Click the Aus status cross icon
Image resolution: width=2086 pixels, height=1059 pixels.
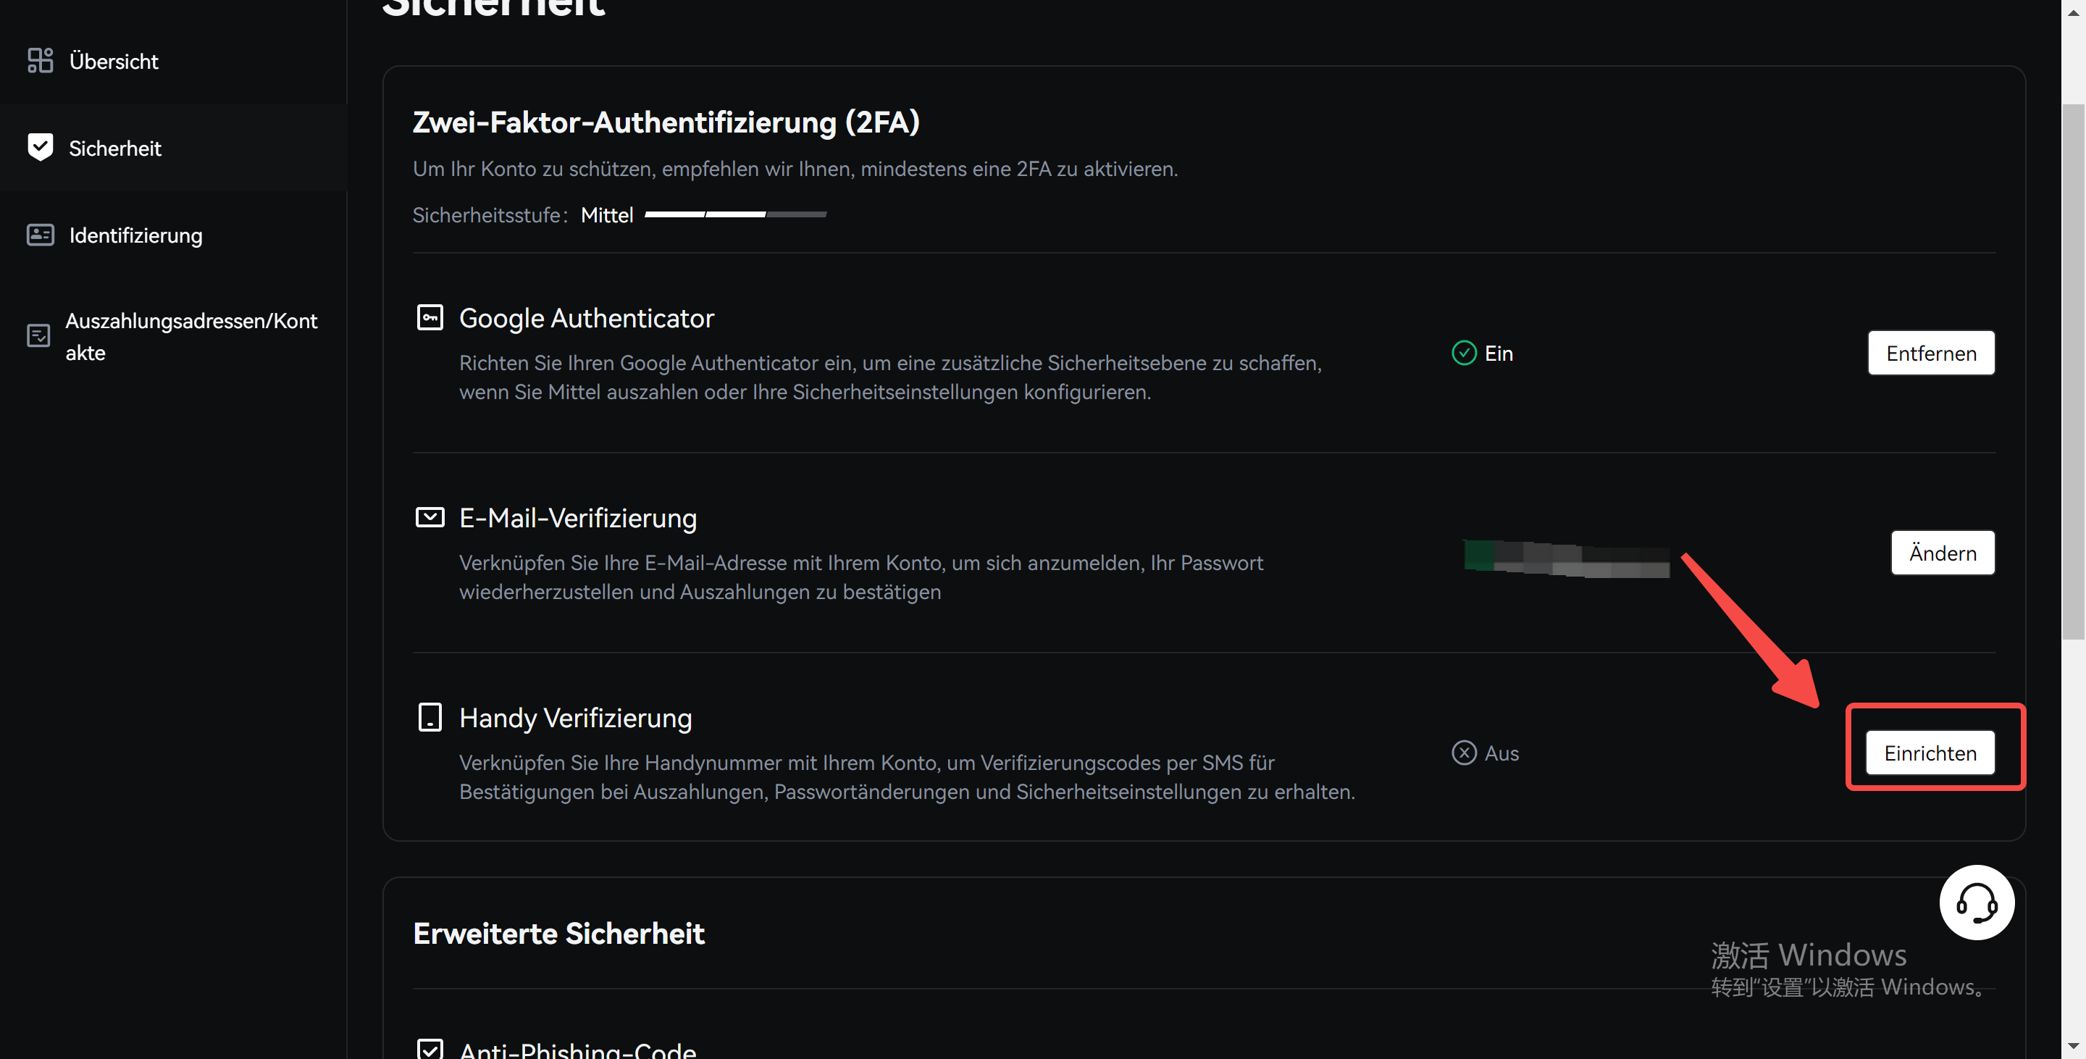[x=1463, y=753]
